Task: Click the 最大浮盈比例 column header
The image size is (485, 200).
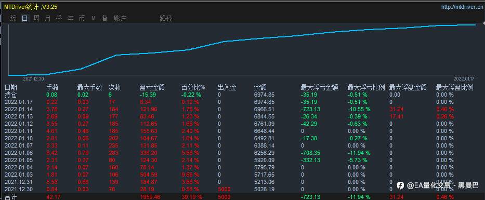Action: 455,87
